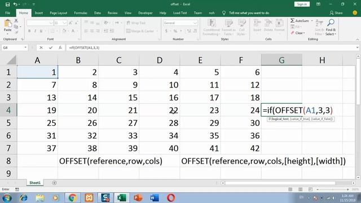
Task: Open the Name Box dropdown
Action: [x=25, y=47]
